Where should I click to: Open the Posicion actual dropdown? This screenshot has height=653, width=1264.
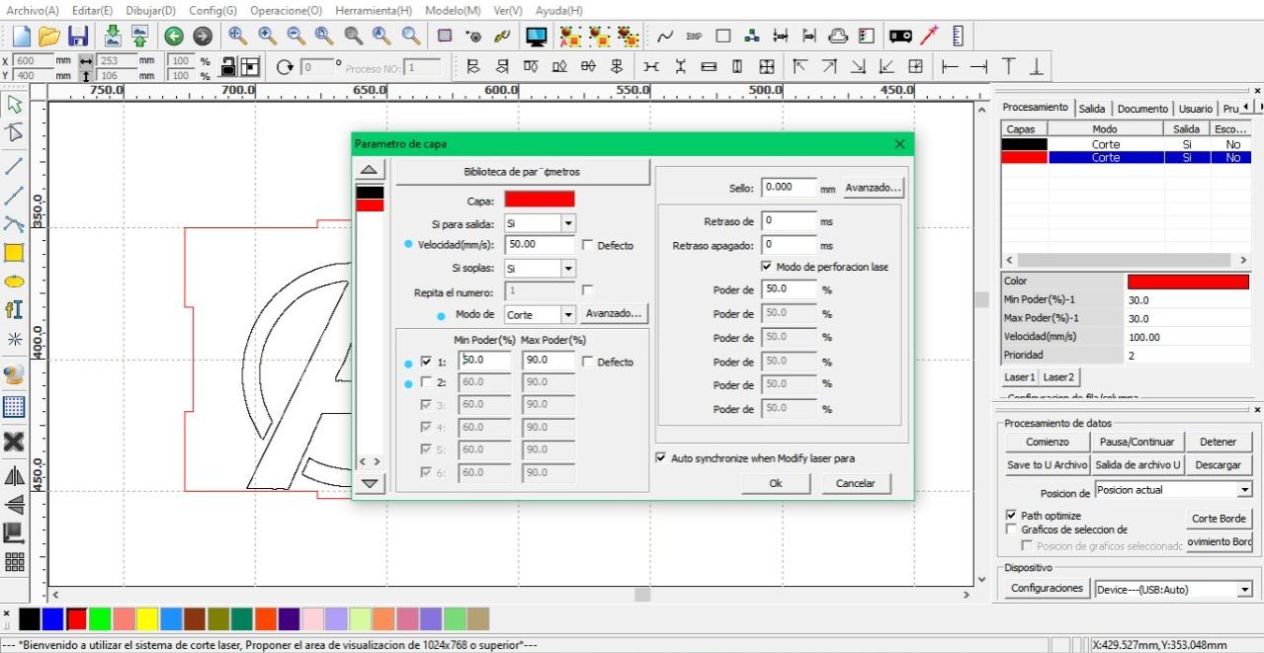click(x=1244, y=490)
